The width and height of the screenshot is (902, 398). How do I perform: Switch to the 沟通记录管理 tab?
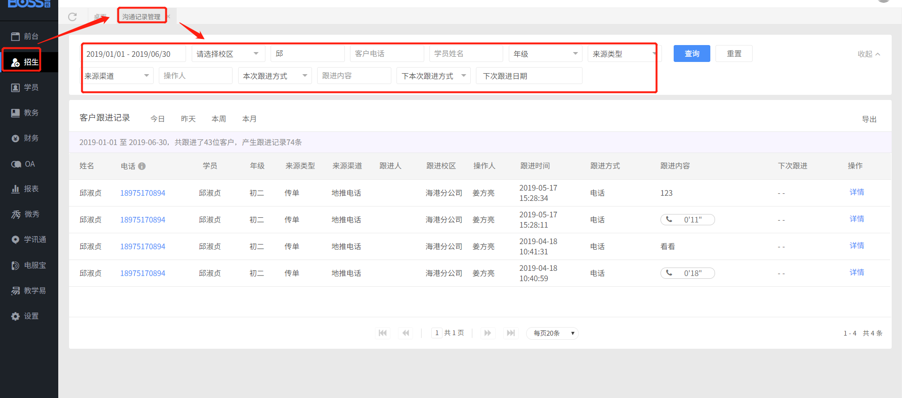[x=141, y=16]
